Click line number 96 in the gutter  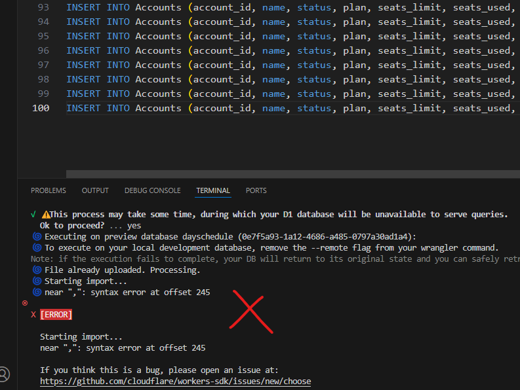click(43, 50)
